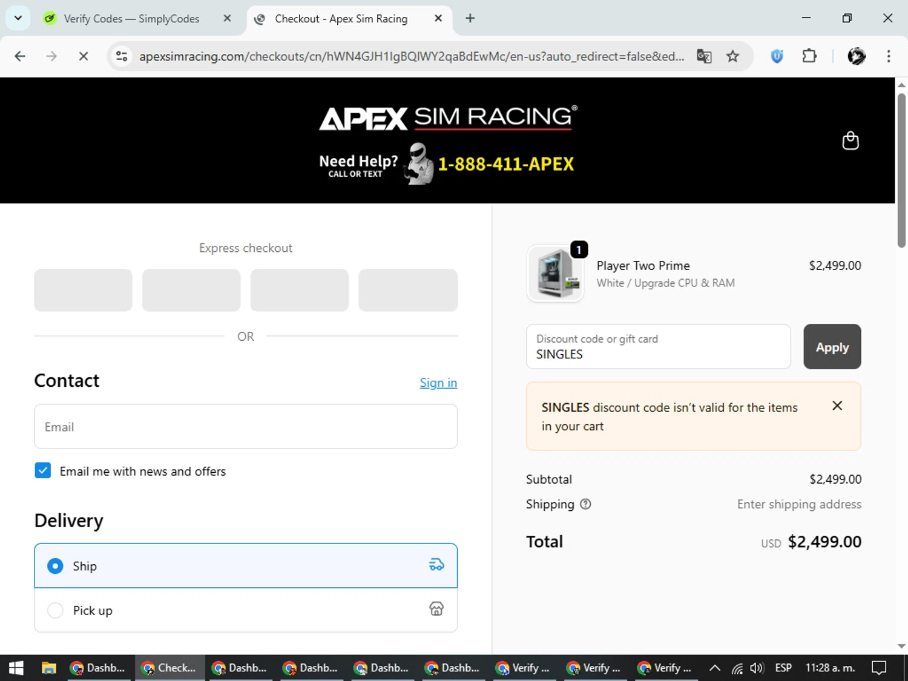Click the browser address bar URL
908x681 pixels.
[412, 56]
